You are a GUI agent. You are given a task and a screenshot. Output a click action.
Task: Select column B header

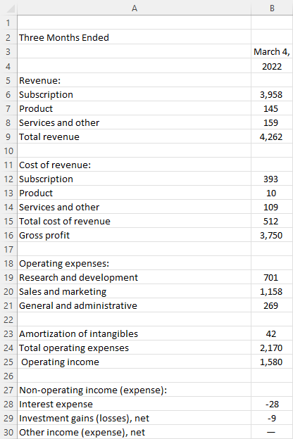[x=272, y=8]
